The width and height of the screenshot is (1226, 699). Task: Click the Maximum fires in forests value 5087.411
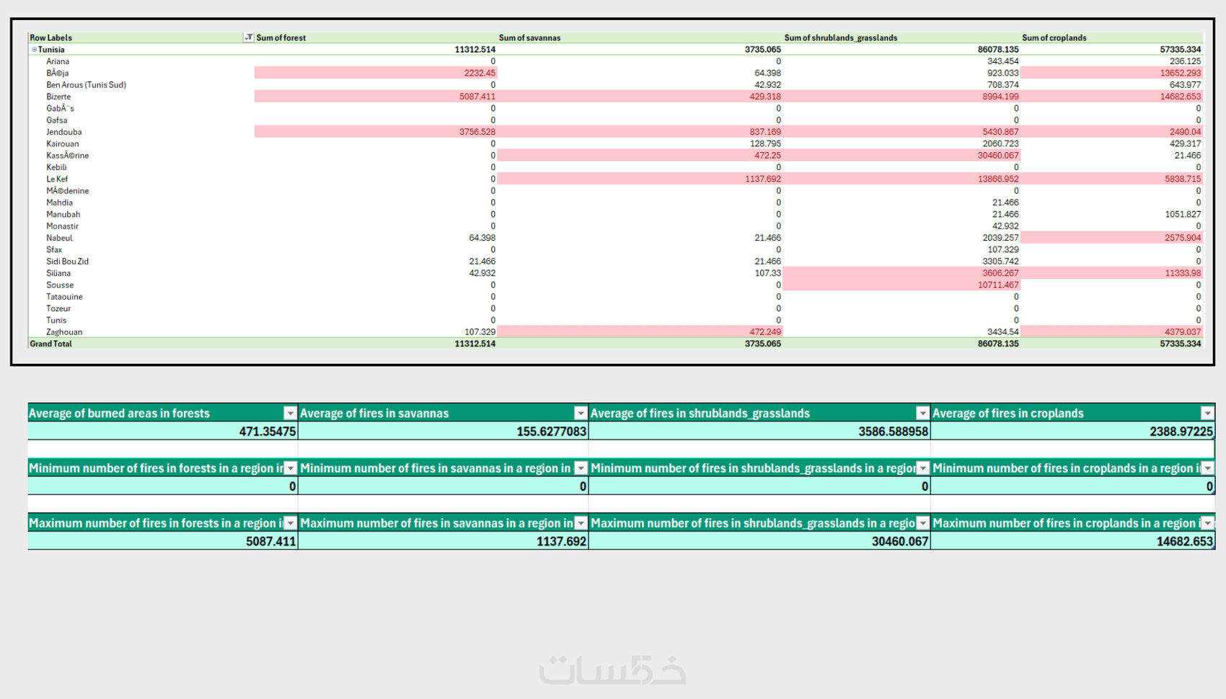271,541
